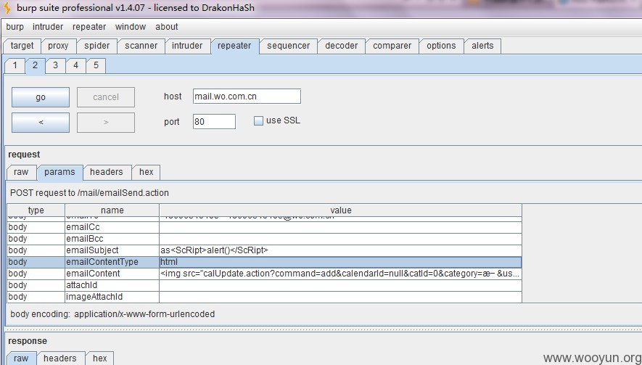Click the empty emailCc value cell

tap(341, 227)
